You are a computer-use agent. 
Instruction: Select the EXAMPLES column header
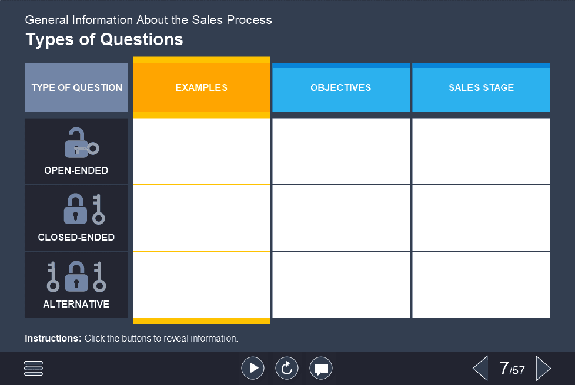click(x=201, y=87)
